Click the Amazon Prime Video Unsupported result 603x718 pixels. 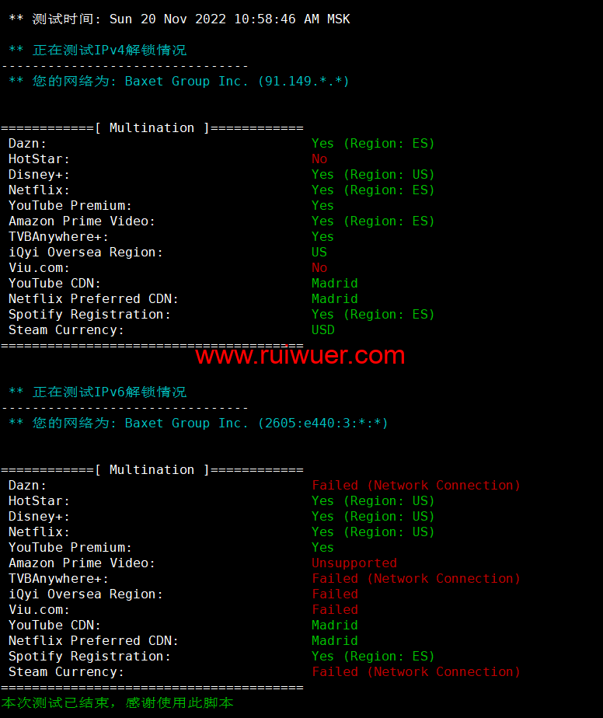[x=354, y=563]
